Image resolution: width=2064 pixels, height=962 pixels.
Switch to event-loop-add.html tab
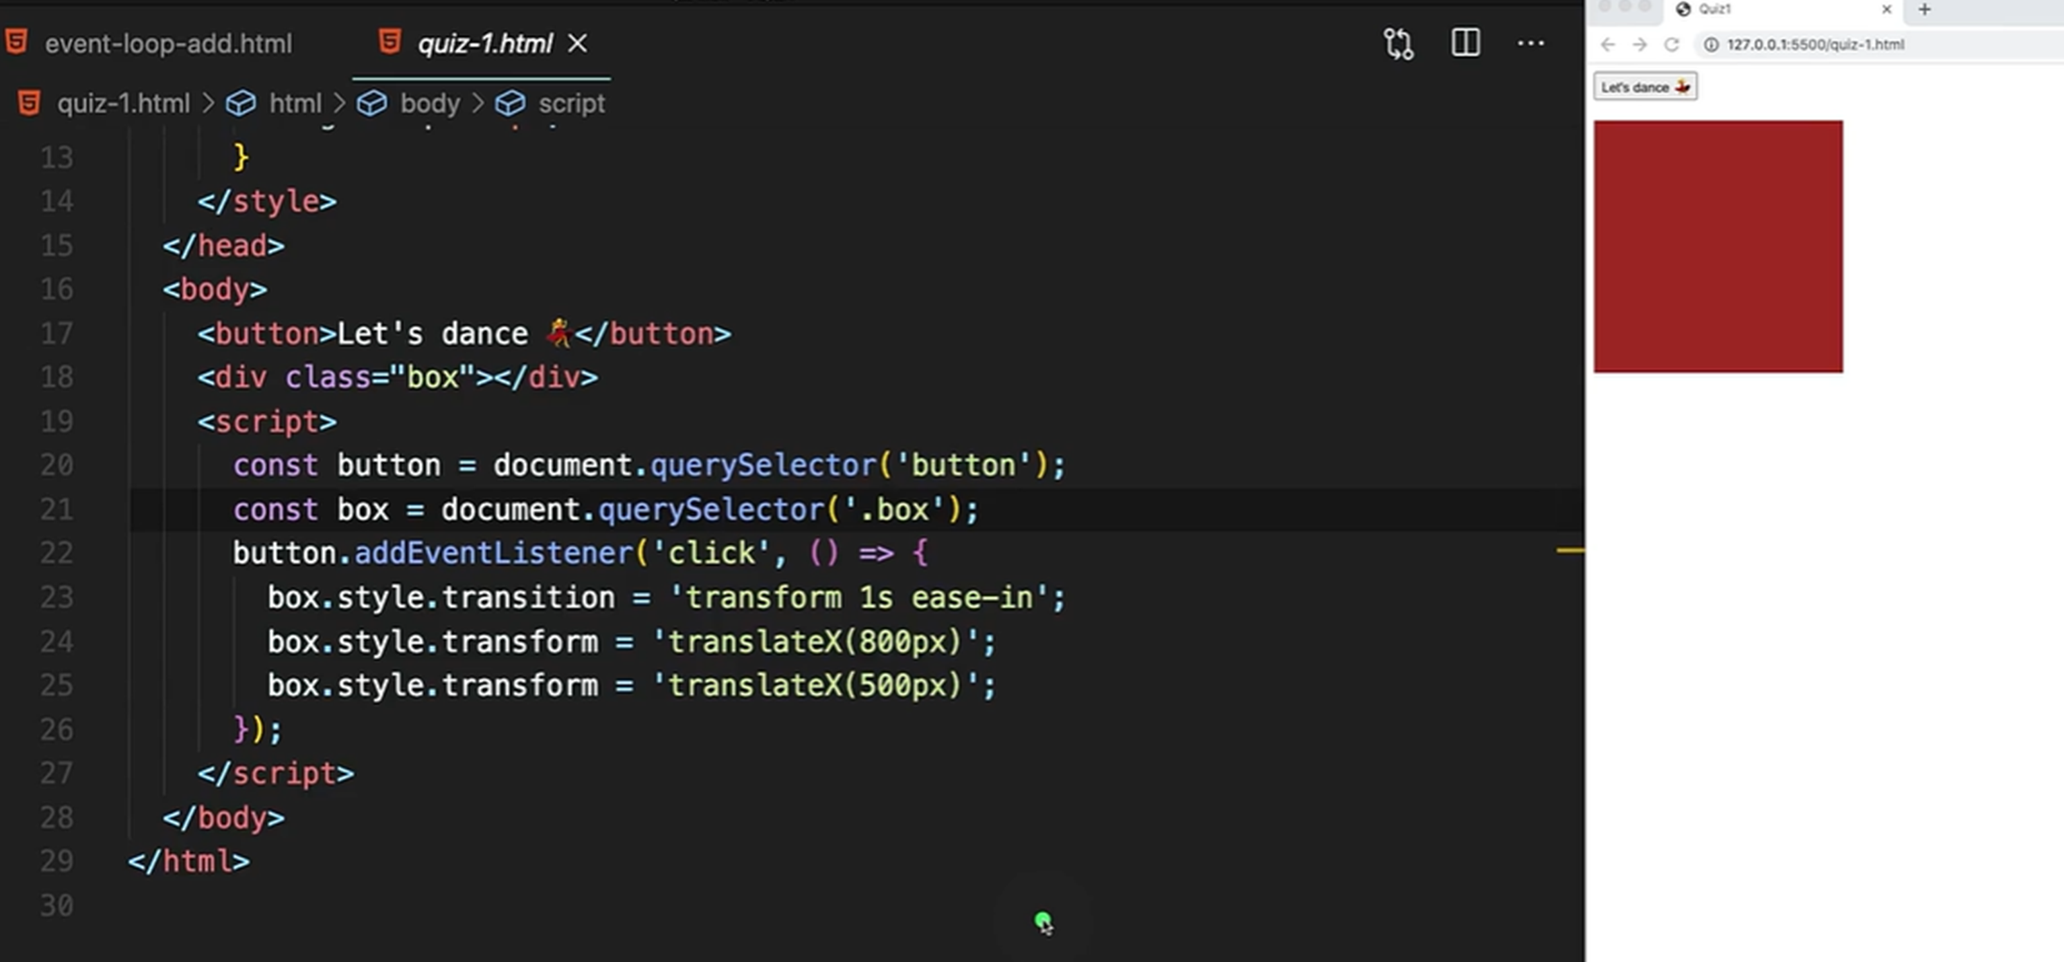(x=168, y=43)
